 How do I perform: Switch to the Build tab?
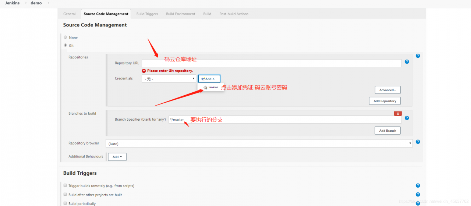[x=207, y=14]
